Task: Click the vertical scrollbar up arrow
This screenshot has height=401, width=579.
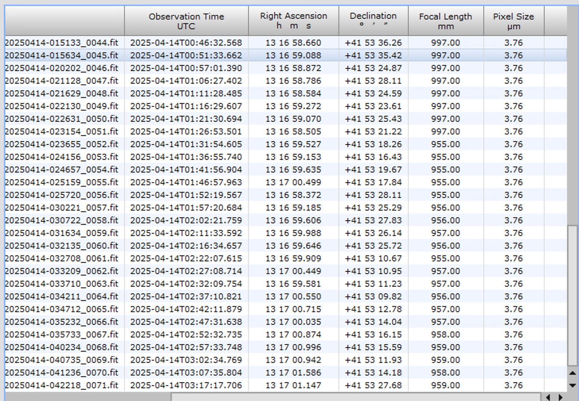Action: pyautogui.click(x=572, y=373)
